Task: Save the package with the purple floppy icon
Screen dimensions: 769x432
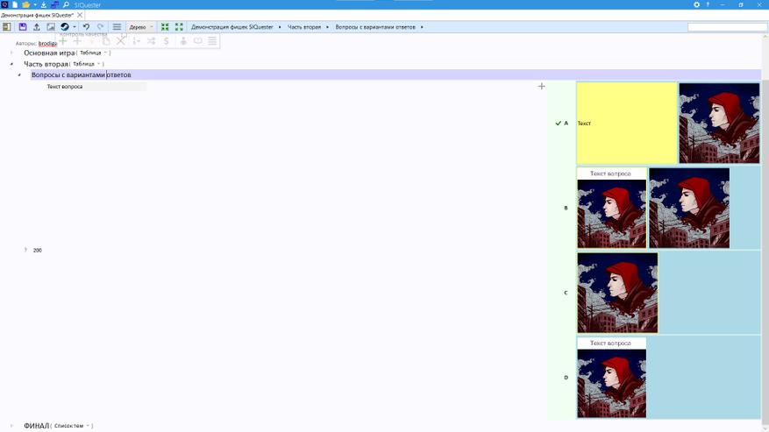Action: click(23, 27)
